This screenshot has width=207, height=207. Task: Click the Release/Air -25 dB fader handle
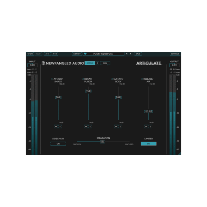coord(148,111)
